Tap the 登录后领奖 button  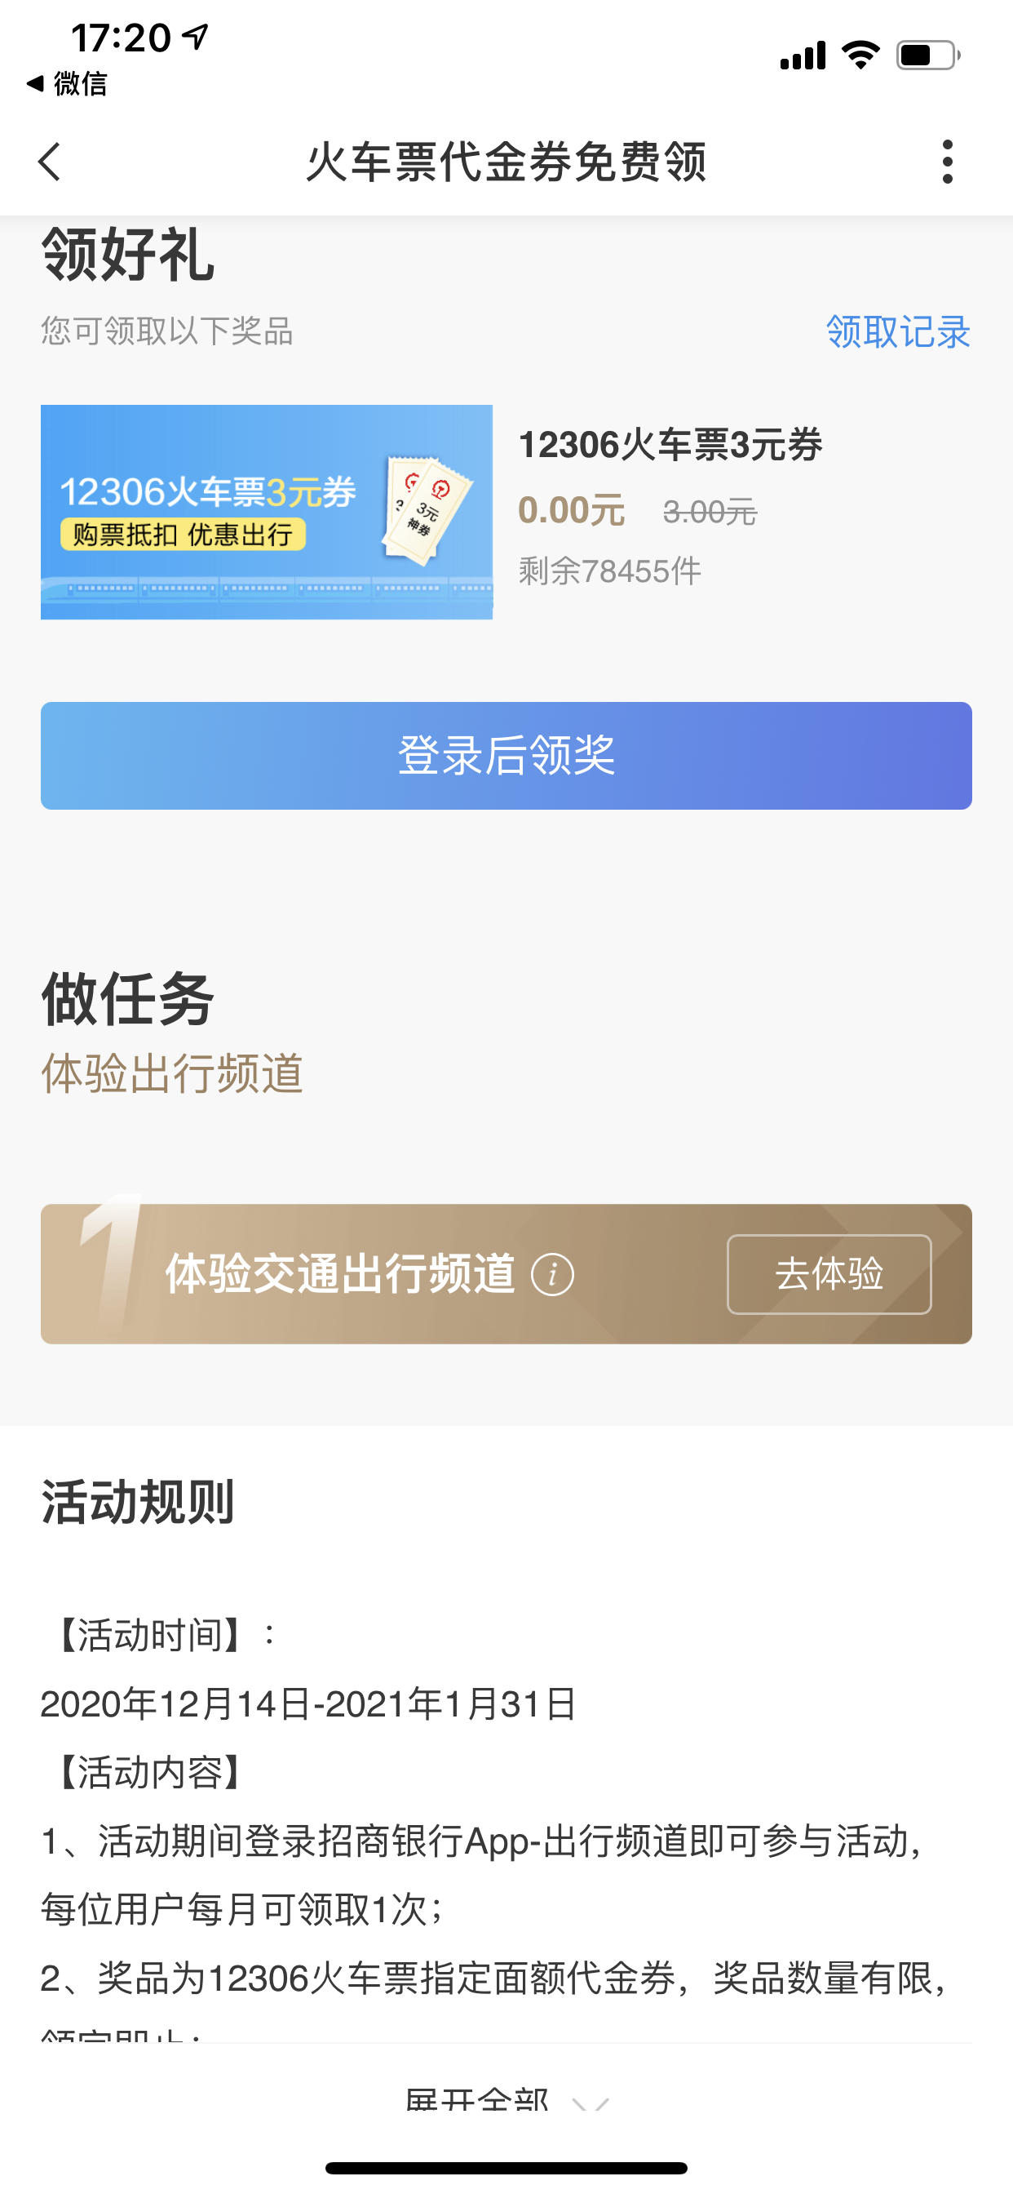(x=506, y=756)
